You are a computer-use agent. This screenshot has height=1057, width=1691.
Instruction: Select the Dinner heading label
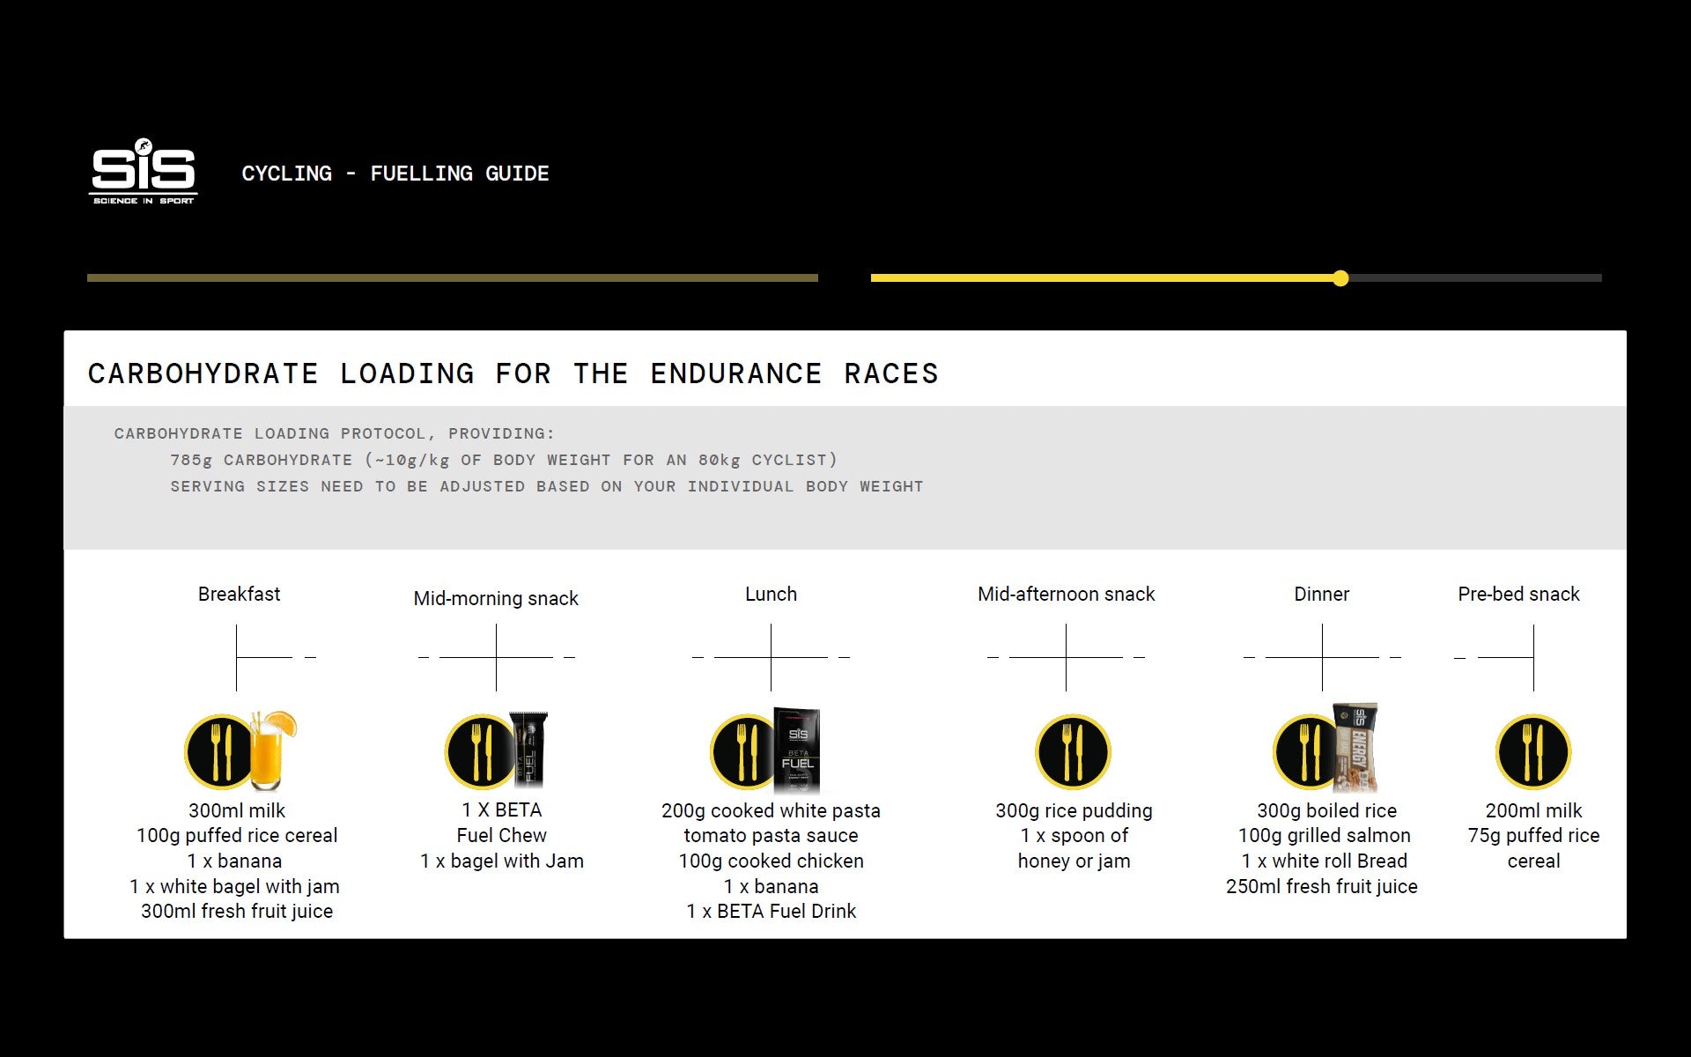click(x=1321, y=595)
